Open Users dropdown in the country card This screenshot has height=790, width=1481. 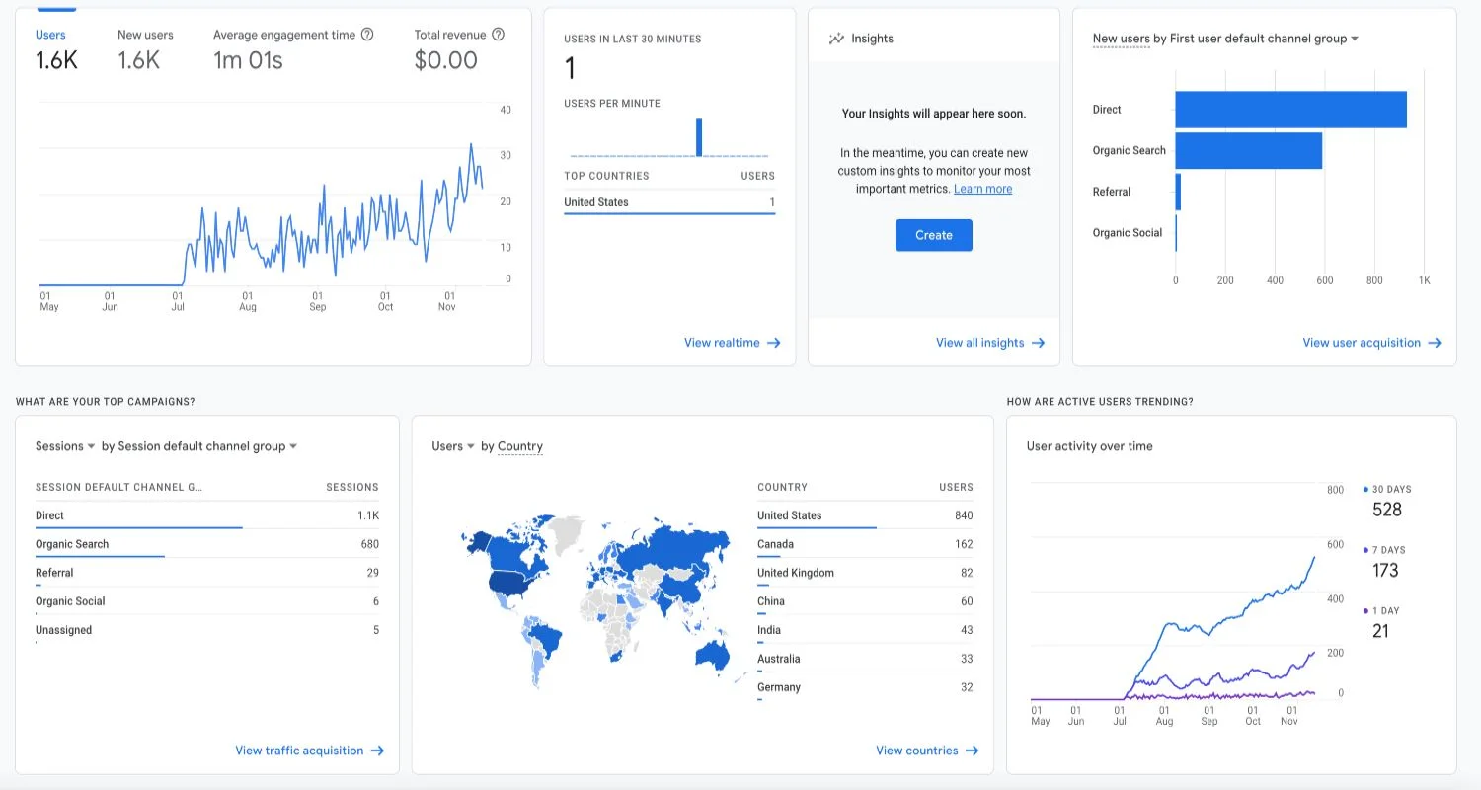[x=471, y=446]
